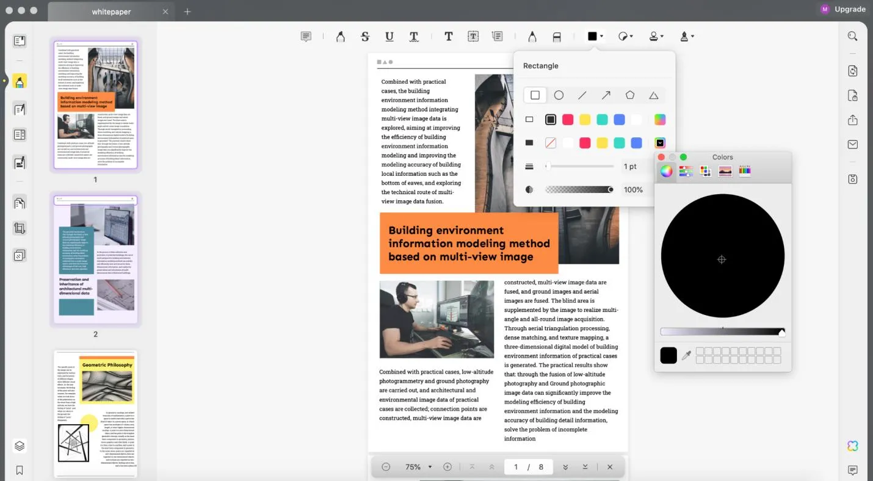Viewport: 873px width, 481px height.
Task: Open page 2 from the thumbnail panel
Action: (x=95, y=259)
